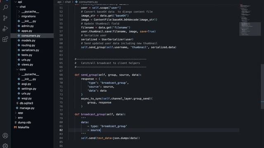This screenshot has height=148, width=264.
Task: Open the Accounts menu icon
Action: click(5, 135)
